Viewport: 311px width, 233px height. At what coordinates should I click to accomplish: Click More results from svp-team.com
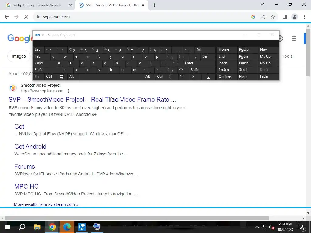pos(46,204)
